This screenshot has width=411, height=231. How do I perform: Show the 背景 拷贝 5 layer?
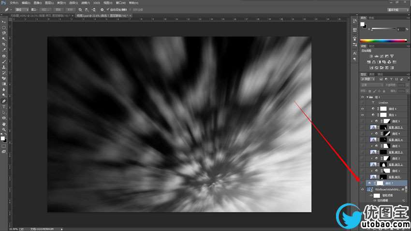362,127
